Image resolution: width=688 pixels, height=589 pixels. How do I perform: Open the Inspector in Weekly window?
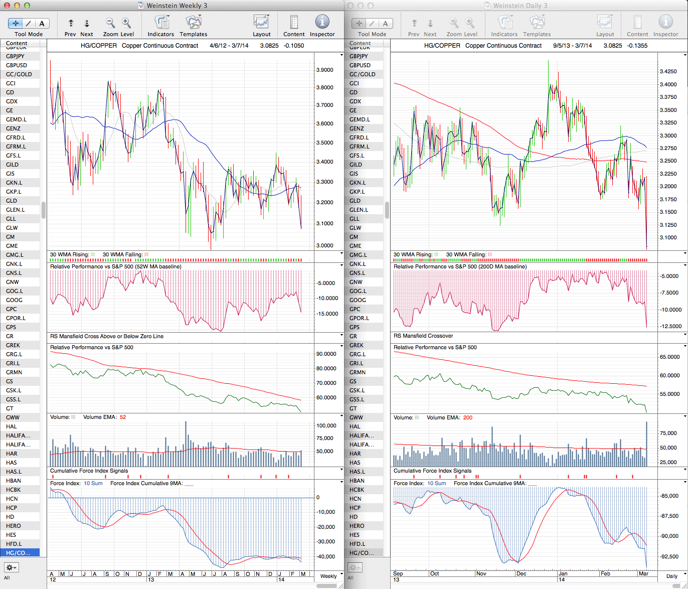[322, 22]
